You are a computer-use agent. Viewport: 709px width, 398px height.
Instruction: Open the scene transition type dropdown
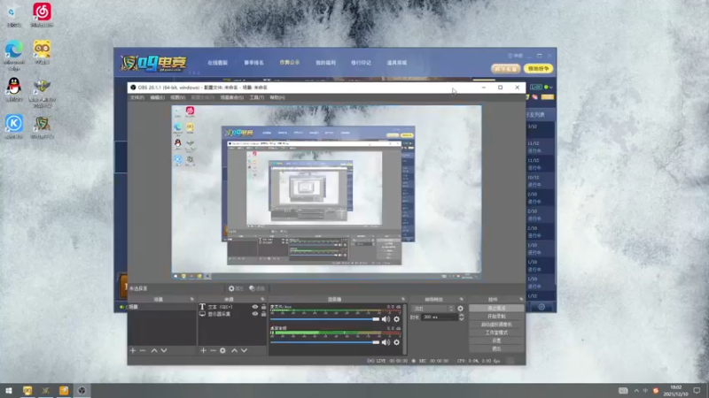click(x=432, y=309)
